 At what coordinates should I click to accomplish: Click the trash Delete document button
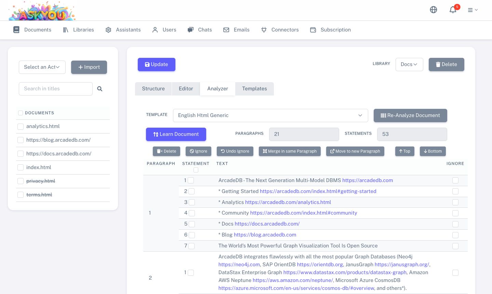[447, 64]
